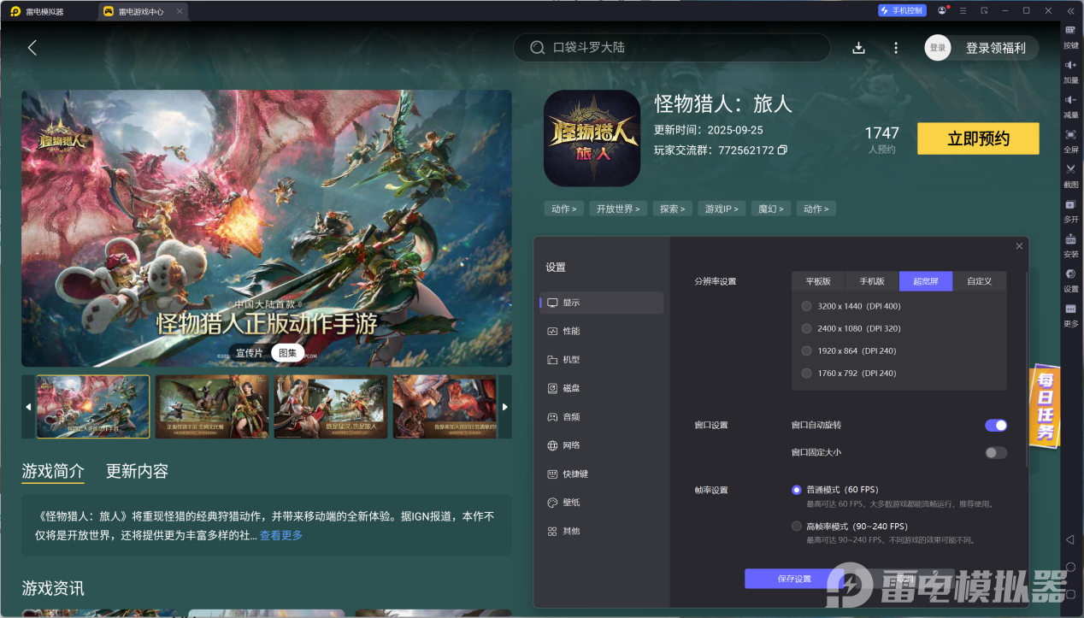Open the download manager icon
Screen dimensions: 1084x618
click(859, 48)
